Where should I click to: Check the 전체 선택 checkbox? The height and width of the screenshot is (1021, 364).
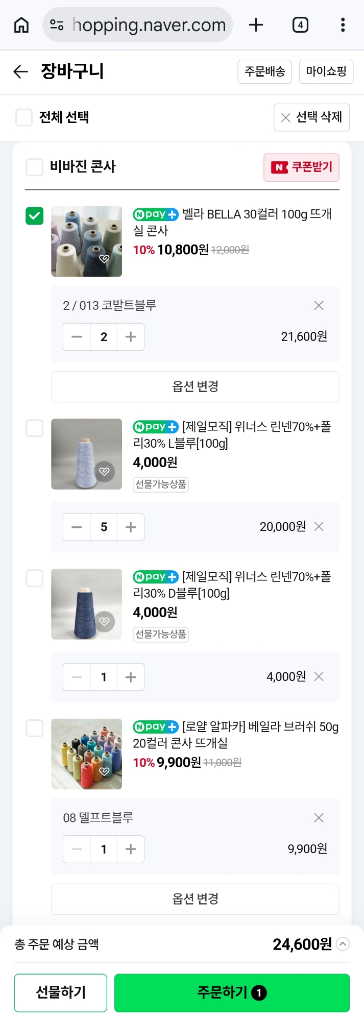coord(24,117)
